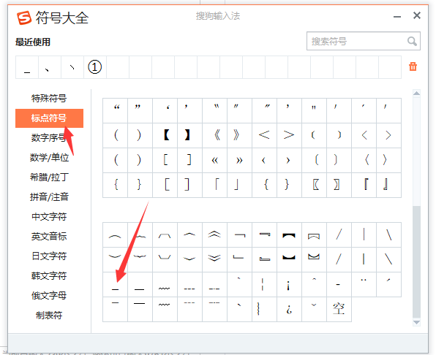Insert the black lenticular bracket 【
Screen dimensions: 436x355
coord(165,135)
